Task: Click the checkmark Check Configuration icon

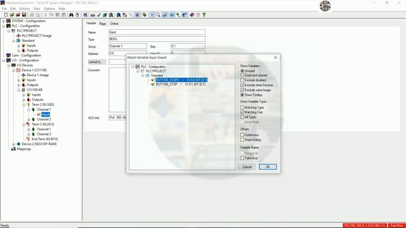Action: pyautogui.click(x=99, y=15)
